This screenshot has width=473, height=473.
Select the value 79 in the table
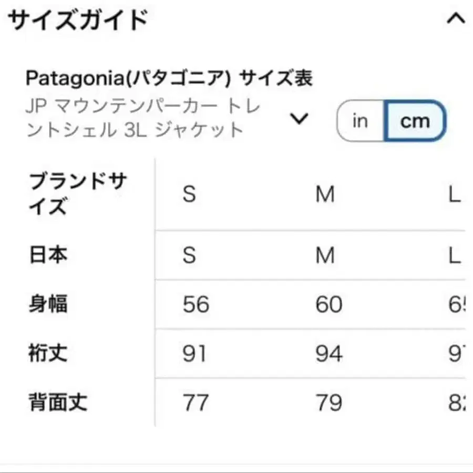(x=327, y=402)
